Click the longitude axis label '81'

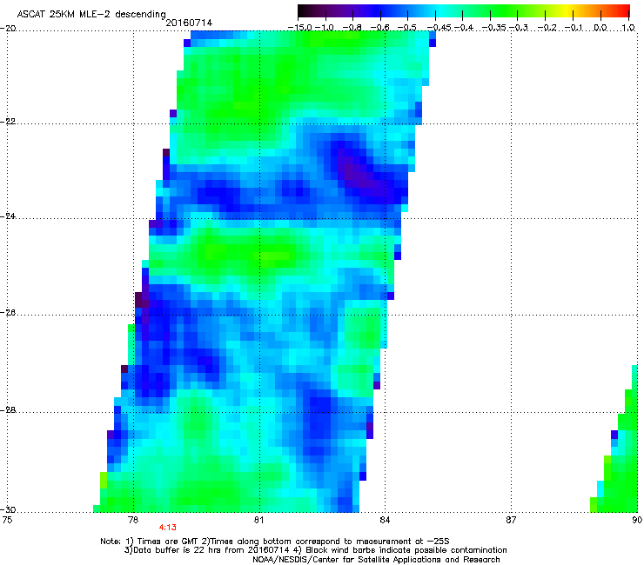click(258, 520)
